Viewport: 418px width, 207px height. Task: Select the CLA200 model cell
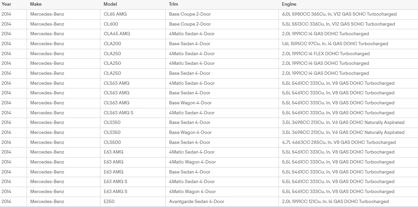(x=133, y=44)
